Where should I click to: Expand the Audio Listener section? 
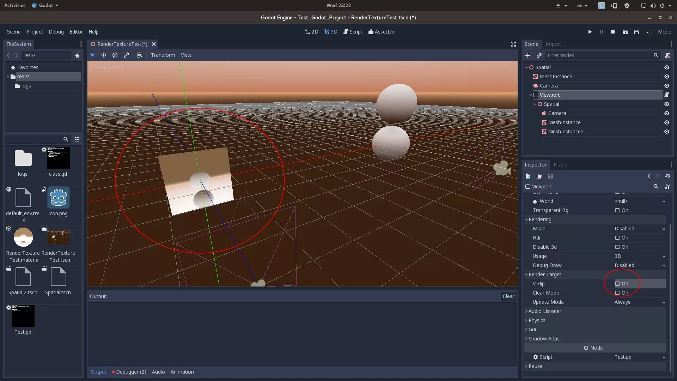(x=595, y=311)
